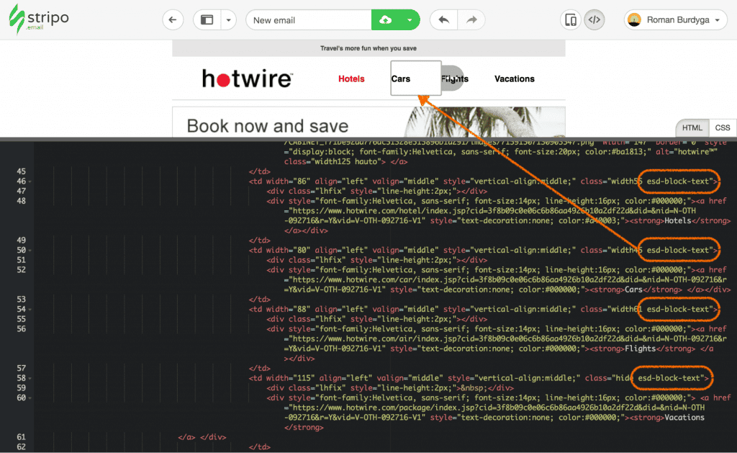Switch to the HTML tab
This screenshot has height=453, width=737.
pos(692,127)
